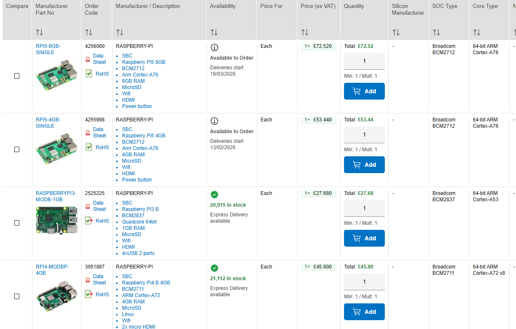
Task: Add RASPBERRYPI3-MODB-1GB to basket
Action: [364, 238]
